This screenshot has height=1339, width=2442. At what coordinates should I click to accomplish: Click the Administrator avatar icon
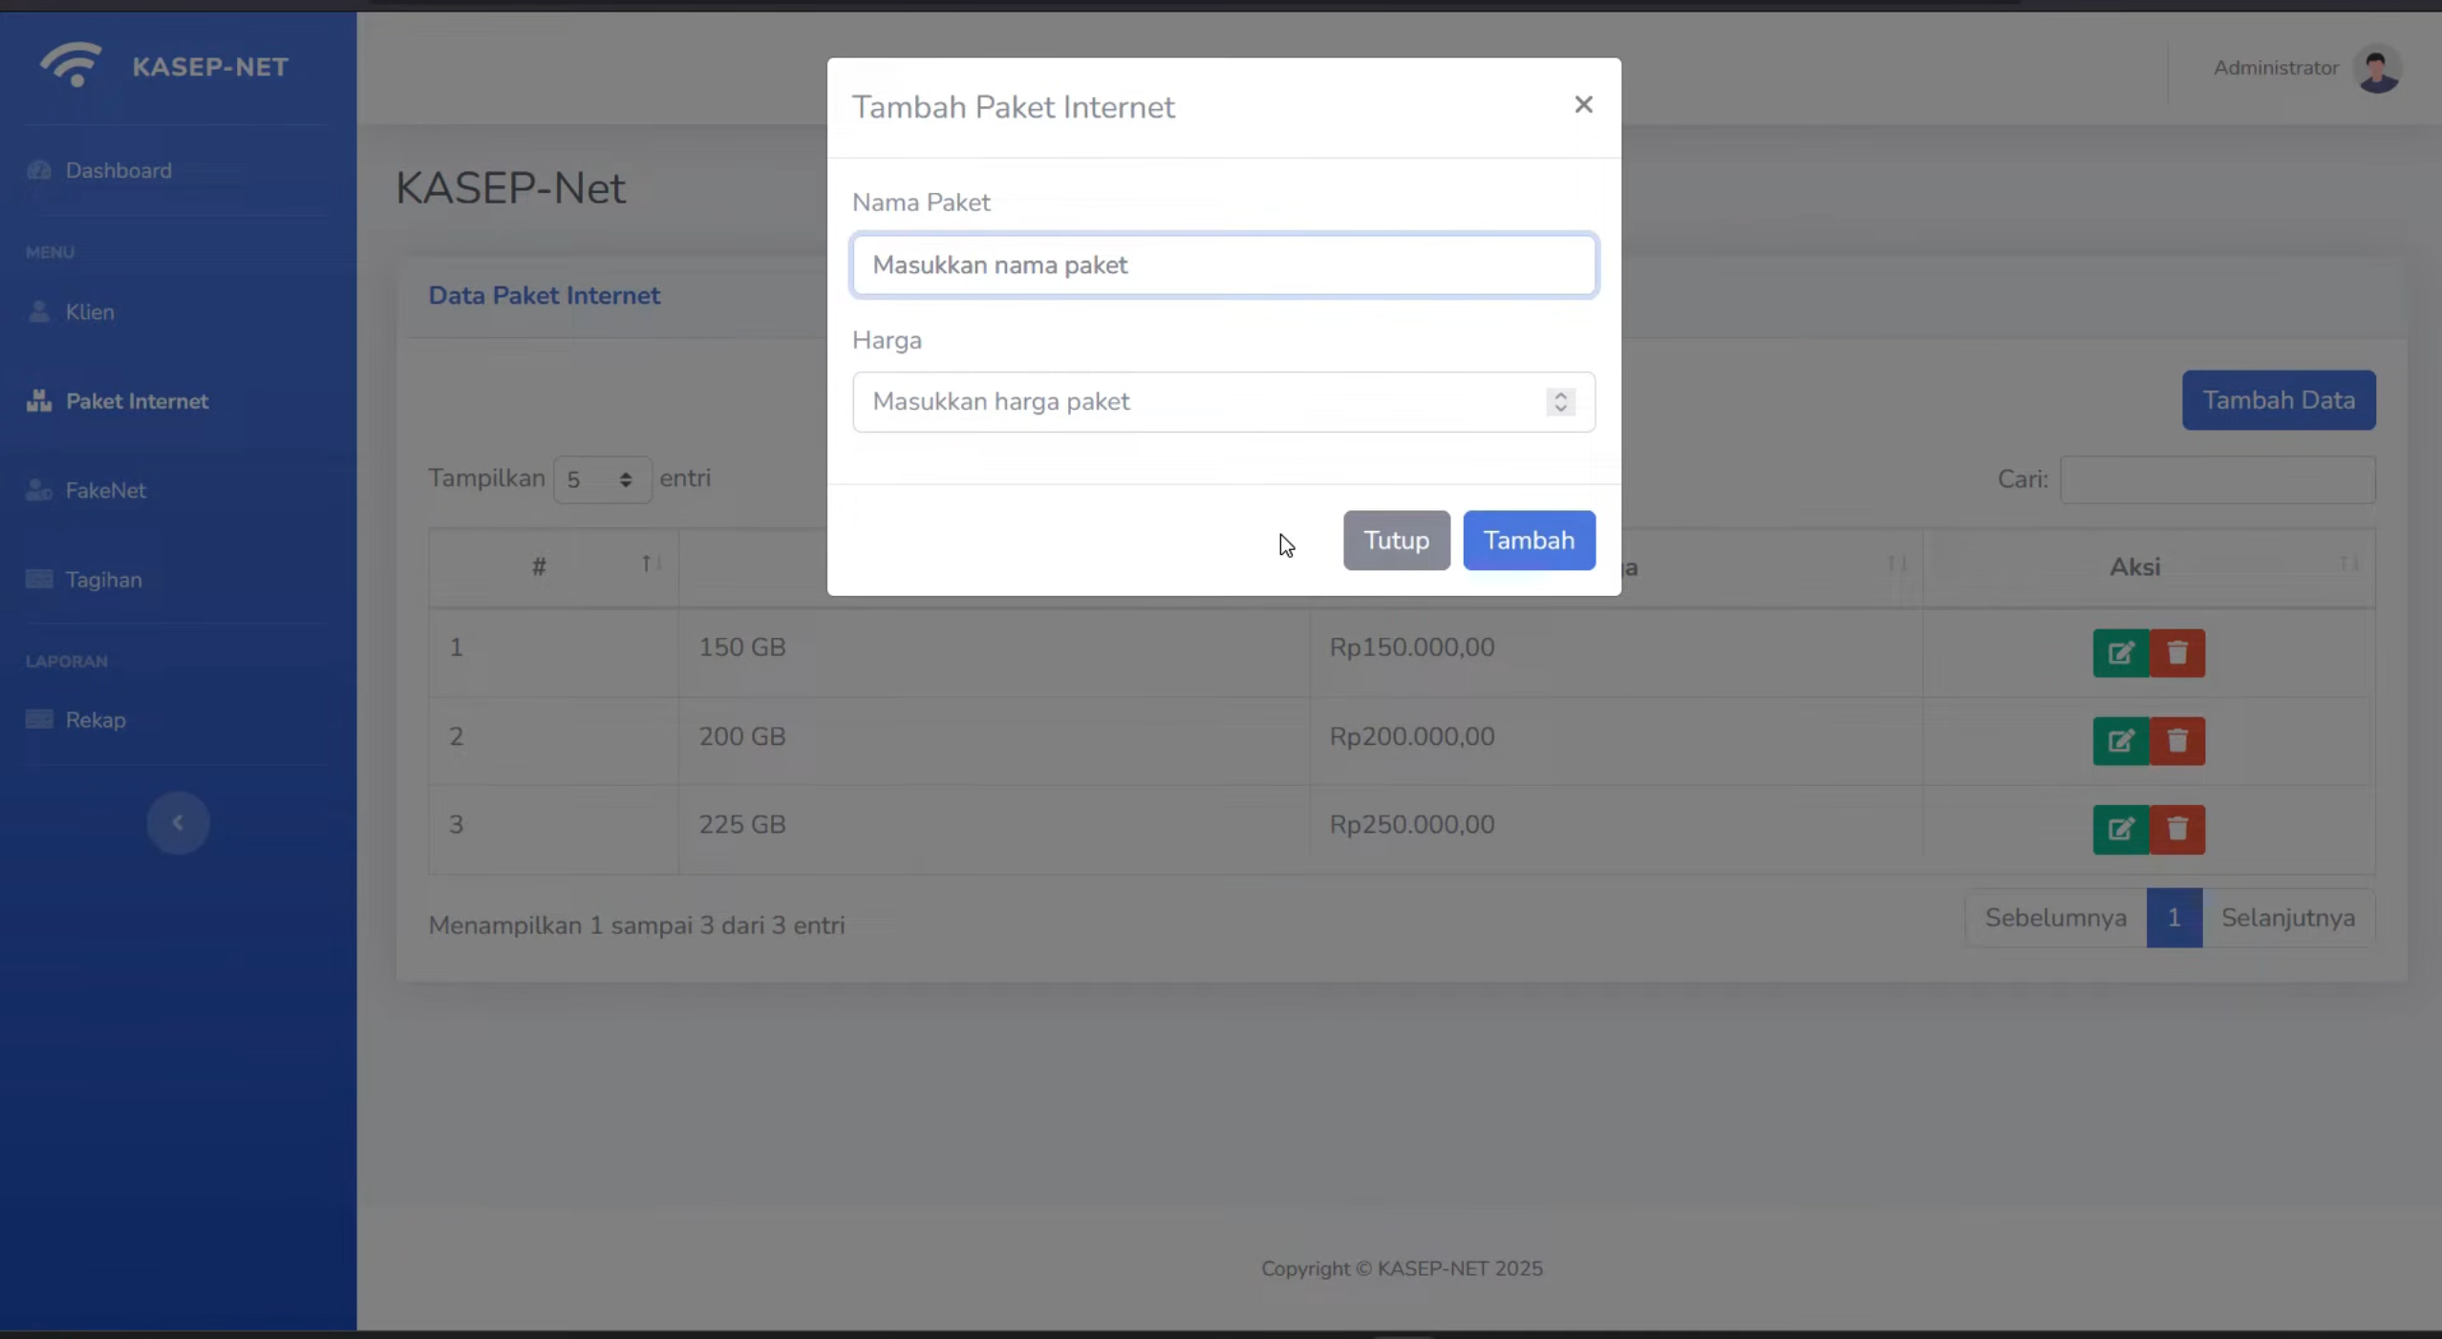coord(2377,69)
